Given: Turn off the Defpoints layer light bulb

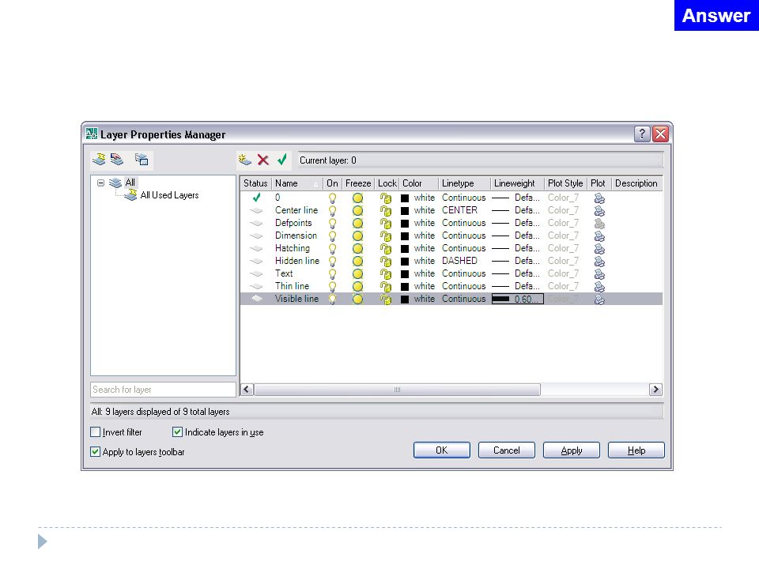Looking at the screenshot, I should point(332,224).
